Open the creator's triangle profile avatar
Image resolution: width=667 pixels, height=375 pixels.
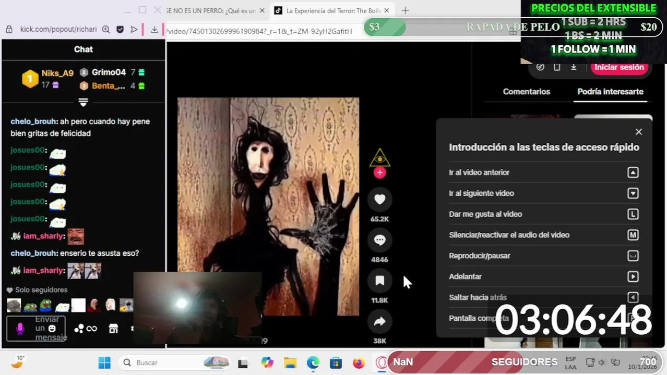[379, 158]
